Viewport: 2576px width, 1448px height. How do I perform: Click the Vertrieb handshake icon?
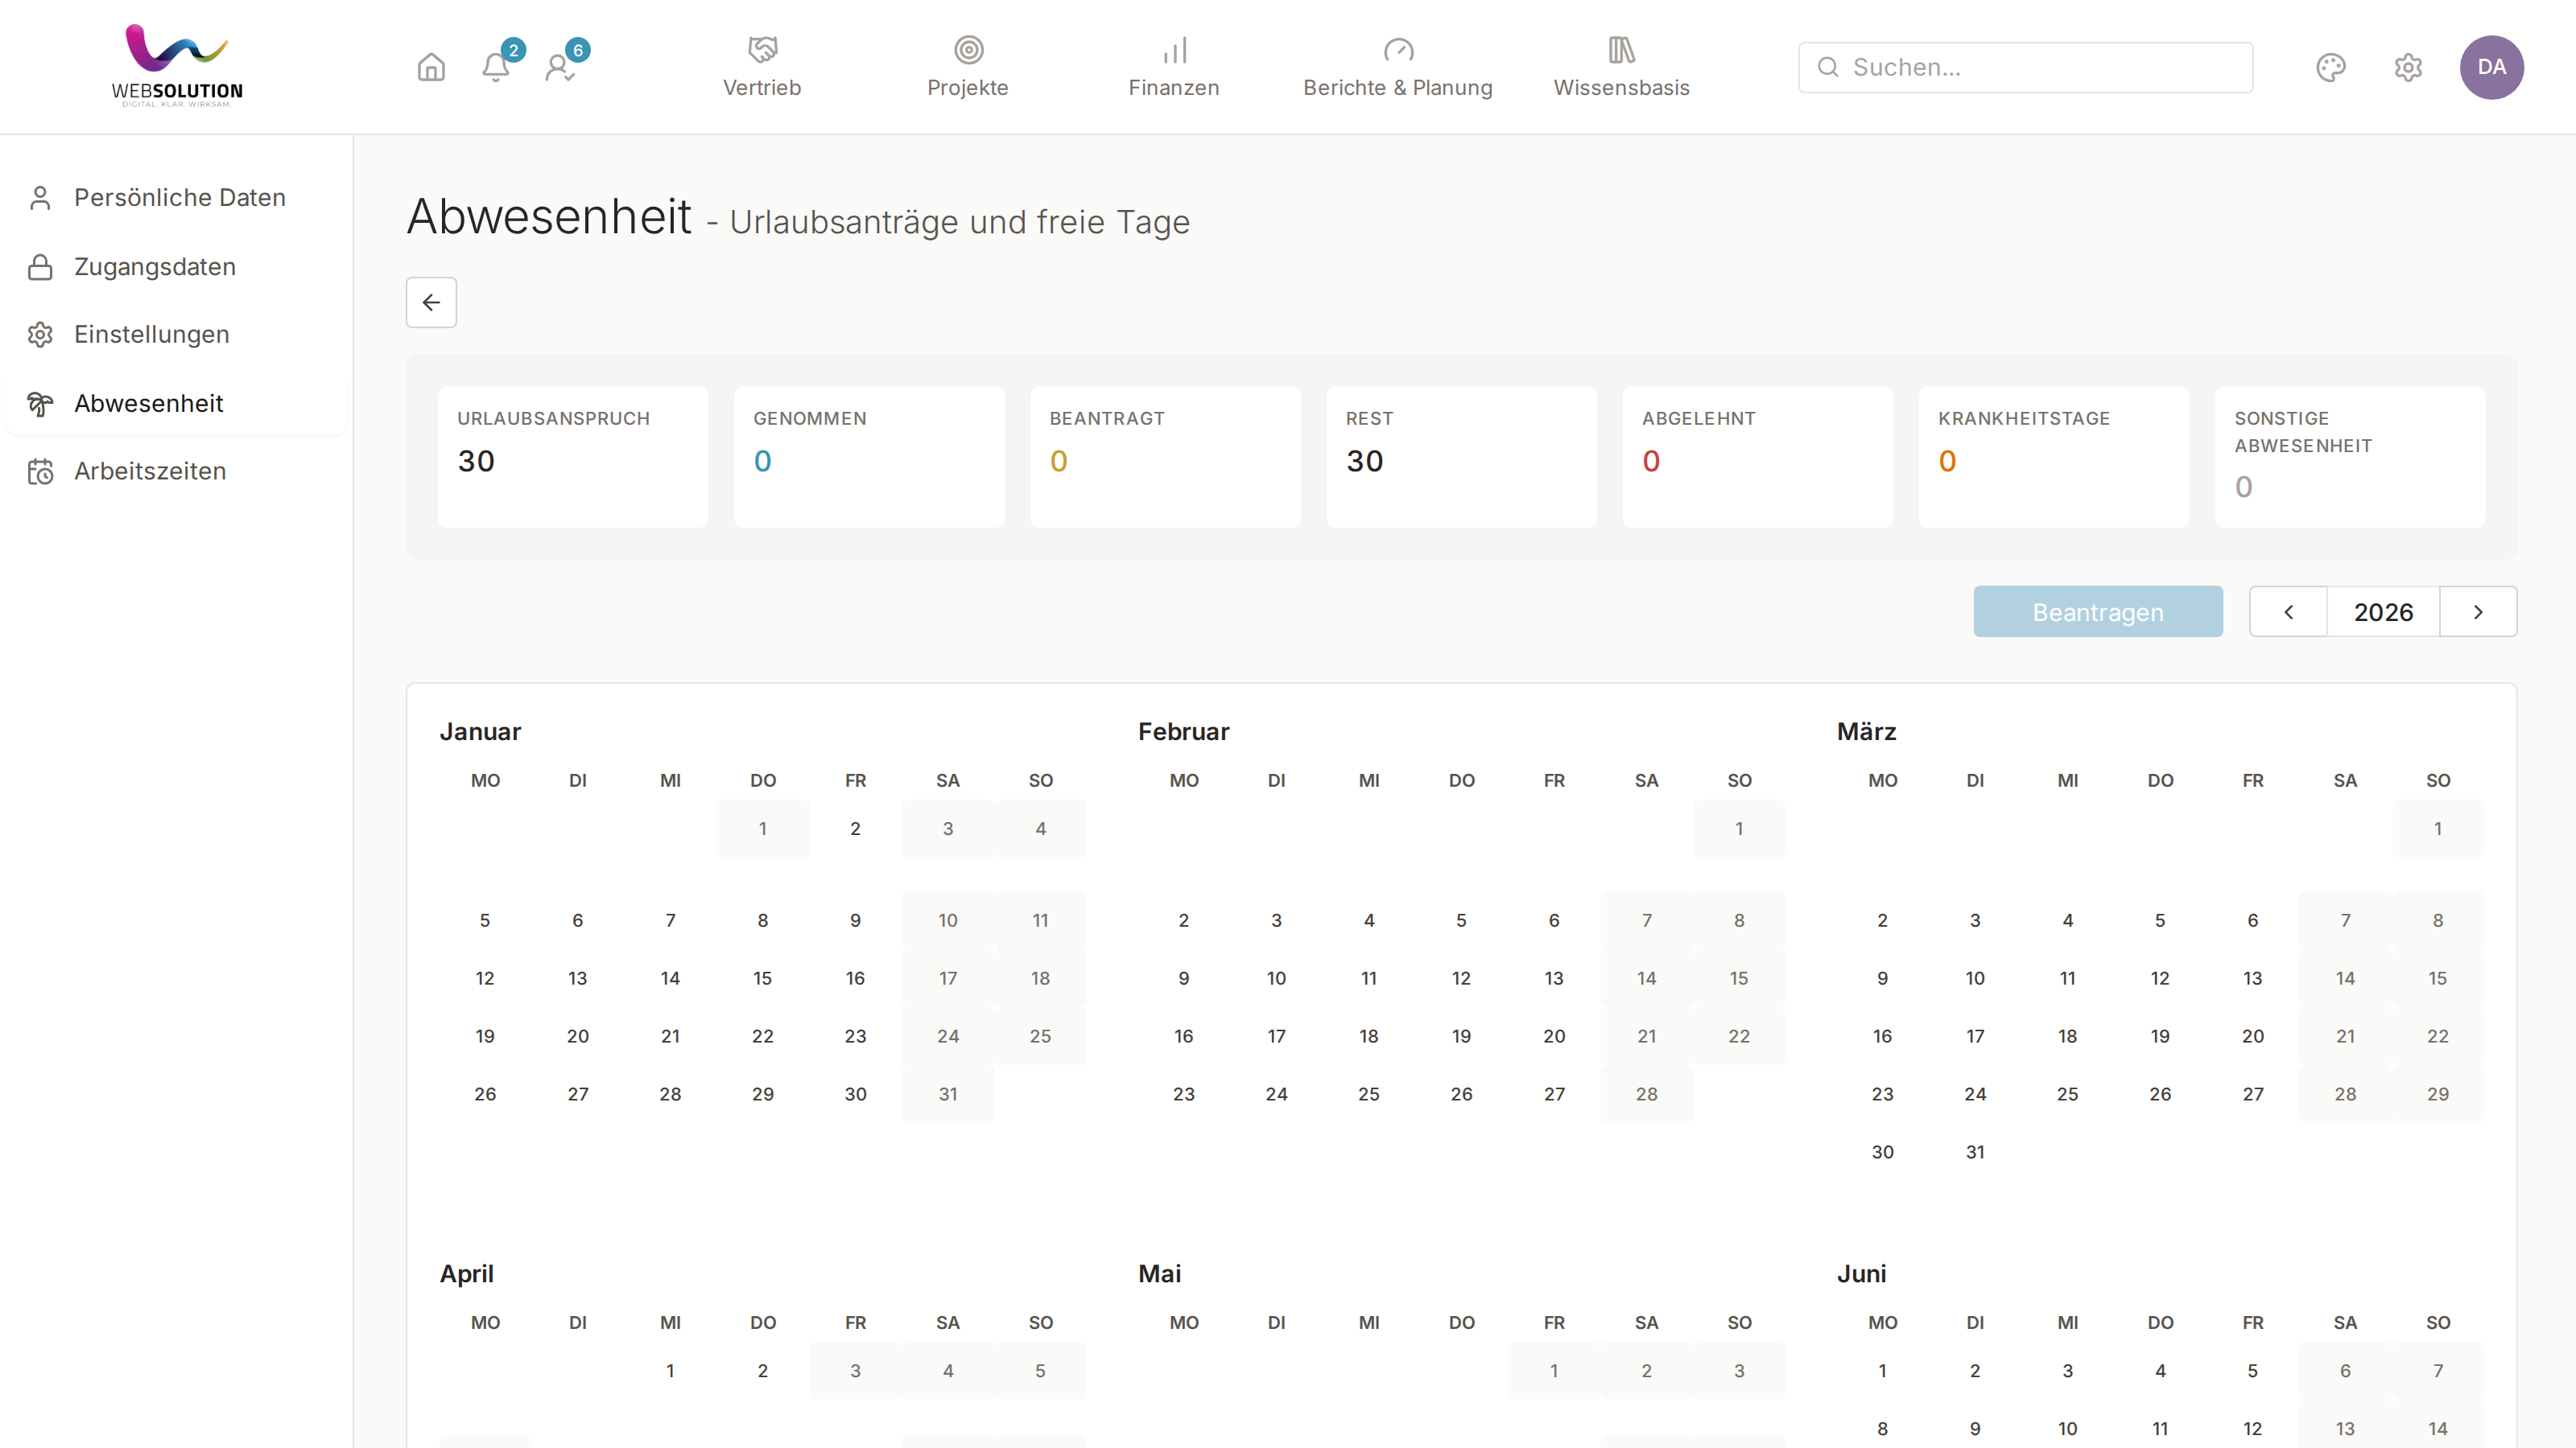[x=762, y=49]
